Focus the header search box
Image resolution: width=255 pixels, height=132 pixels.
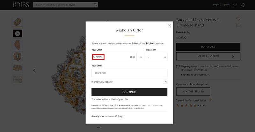point(66,5)
